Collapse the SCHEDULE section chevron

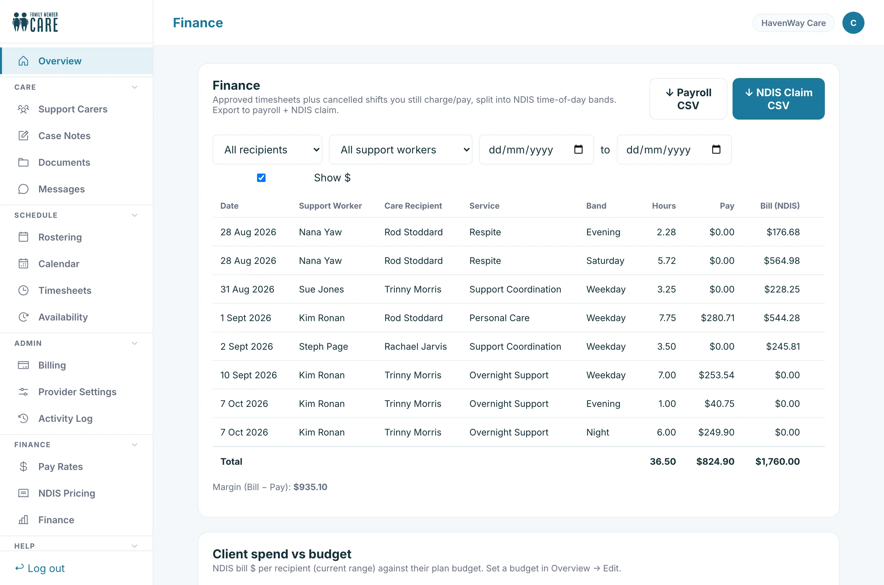[135, 215]
